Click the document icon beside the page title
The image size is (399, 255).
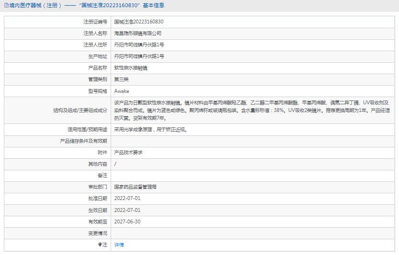pyautogui.click(x=6, y=6)
